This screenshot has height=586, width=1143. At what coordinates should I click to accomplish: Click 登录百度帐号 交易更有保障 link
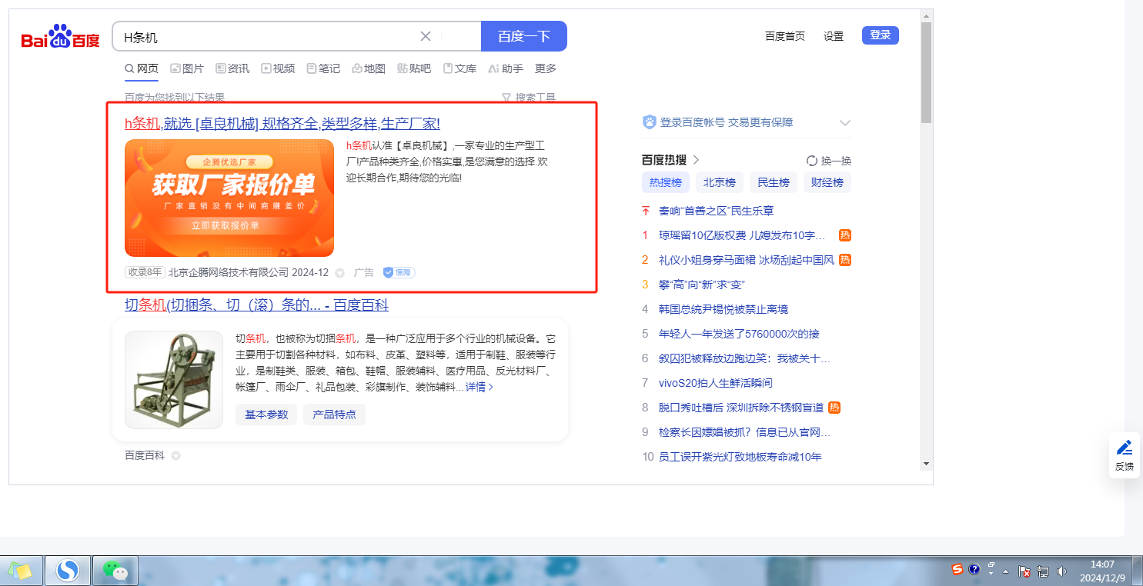click(x=727, y=122)
